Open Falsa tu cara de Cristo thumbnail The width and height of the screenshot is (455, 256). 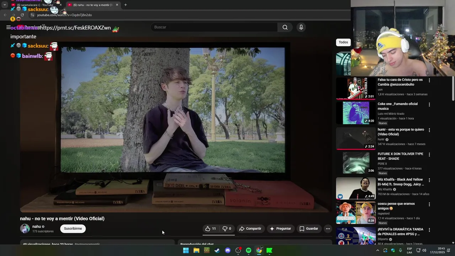click(356, 89)
